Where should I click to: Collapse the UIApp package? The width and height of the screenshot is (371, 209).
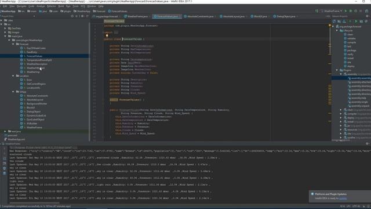pos(13,92)
